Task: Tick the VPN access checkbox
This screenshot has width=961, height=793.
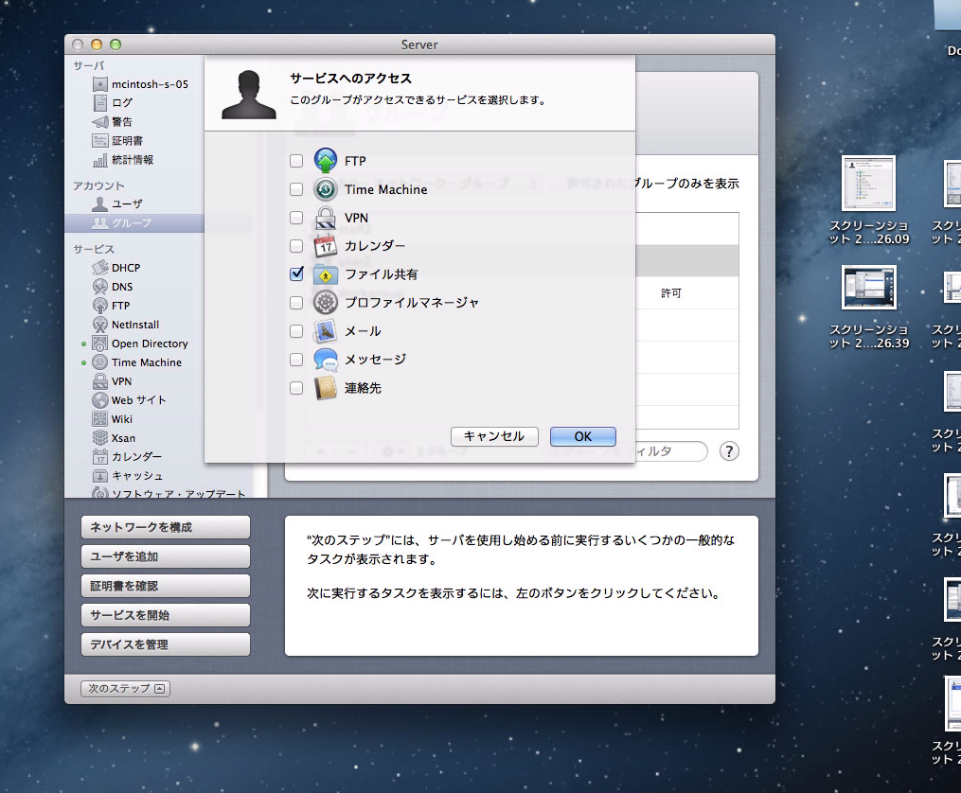Action: point(296,218)
